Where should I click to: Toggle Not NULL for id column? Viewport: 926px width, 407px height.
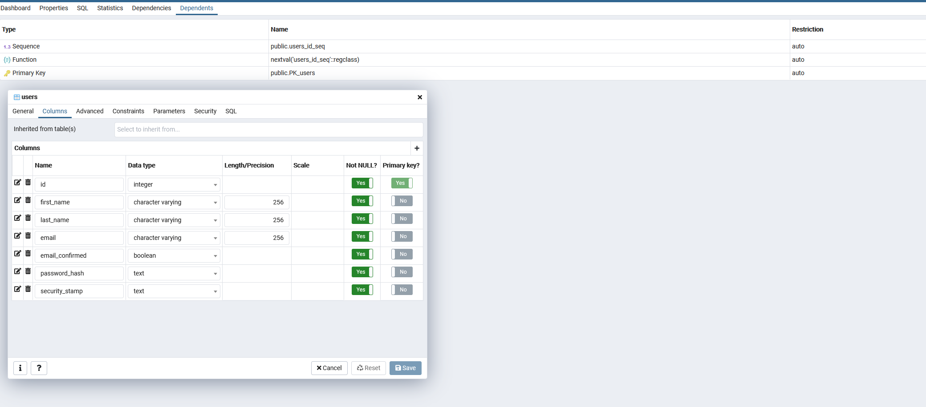(x=362, y=183)
